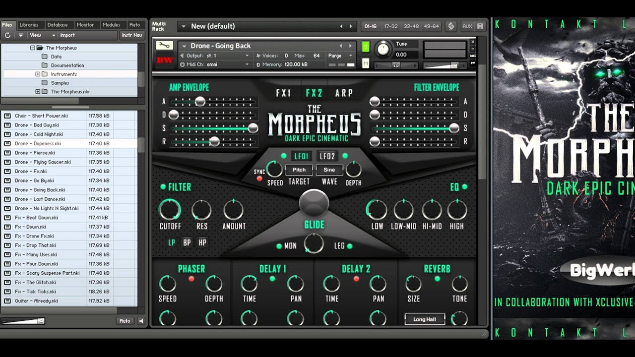Click the LFO Depth knob
Image resolution: width=635 pixels, height=357 pixels.
pos(353,169)
